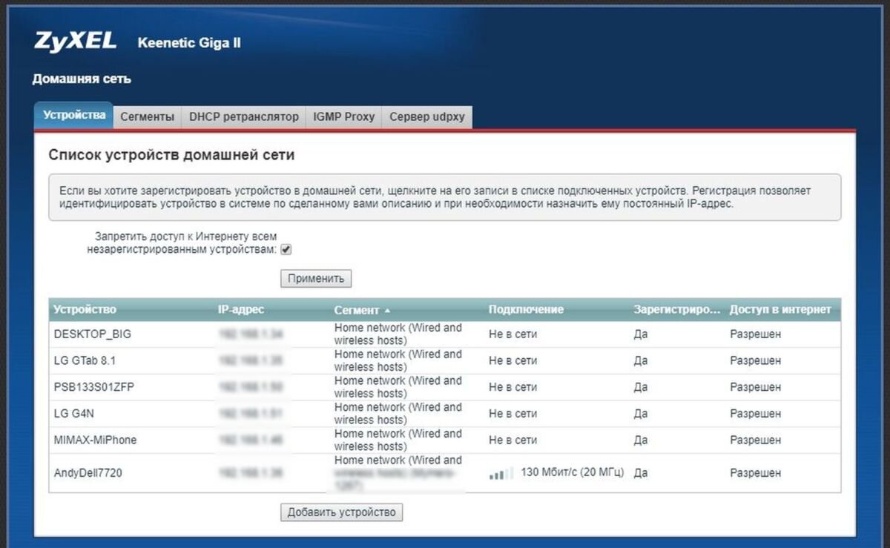Select the LG GTab 8.1 device
Screen dimensions: 890x548
(x=445, y=361)
